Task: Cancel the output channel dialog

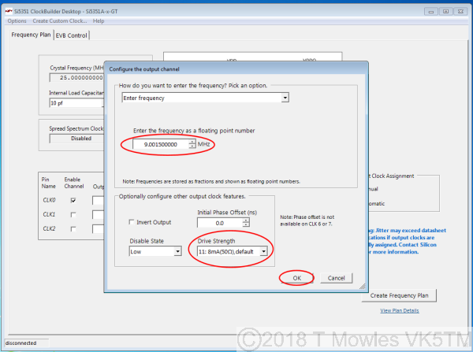Action: tap(337, 278)
